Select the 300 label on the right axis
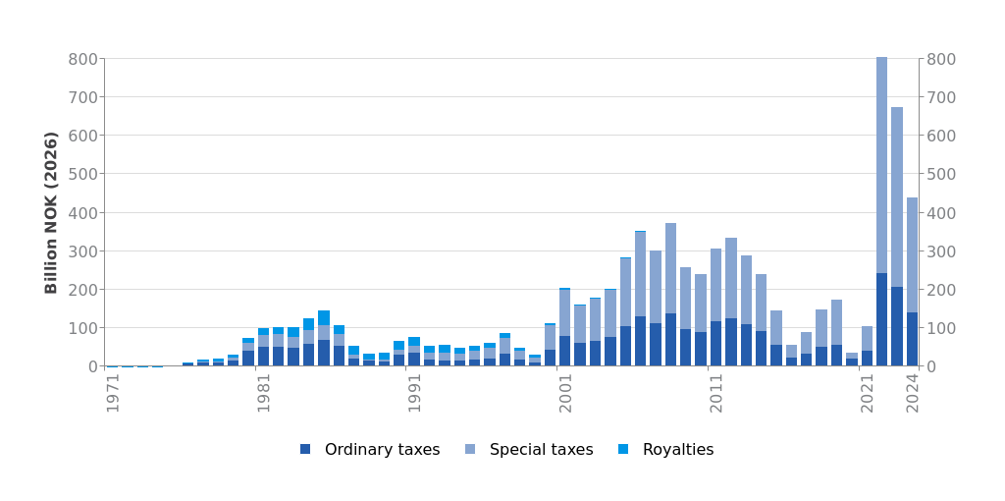1005x501 pixels. [x=940, y=251]
